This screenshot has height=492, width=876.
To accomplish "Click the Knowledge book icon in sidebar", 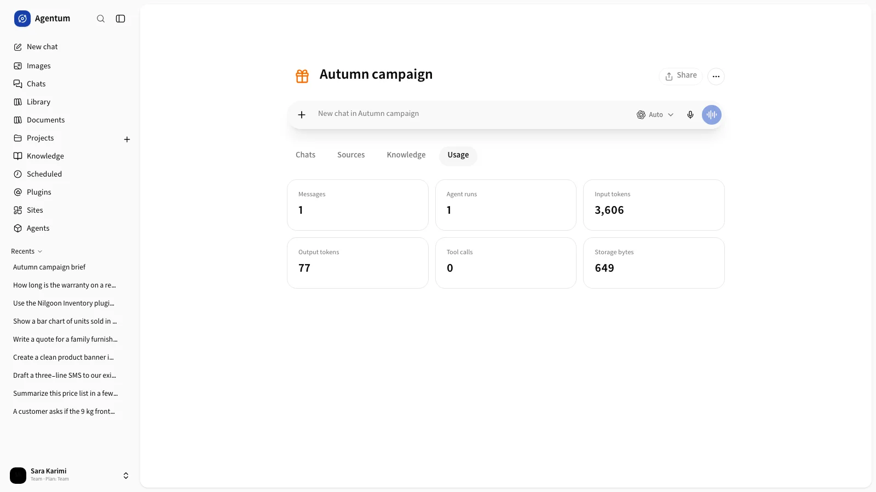I will coord(18,156).
